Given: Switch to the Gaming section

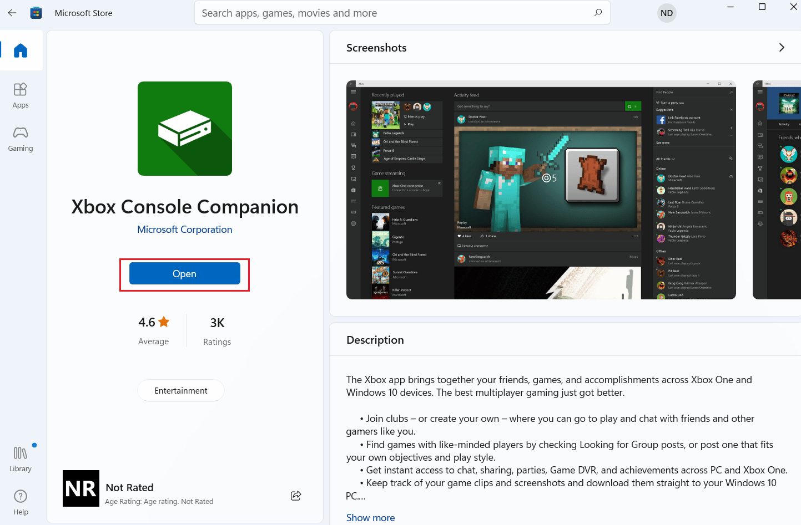Looking at the screenshot, I should pyautogui.click(x=21, y=137).
